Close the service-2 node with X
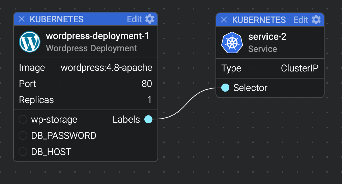This screenshot has height=184, width=342. [x=224, y=20]
